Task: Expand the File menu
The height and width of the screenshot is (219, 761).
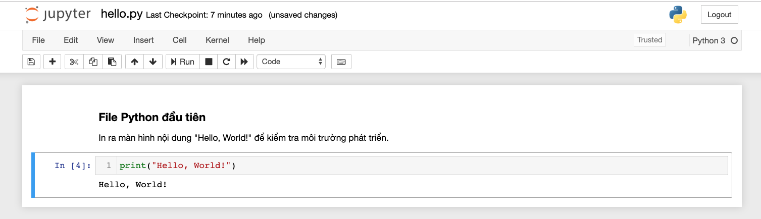Action: click(38, 40)
